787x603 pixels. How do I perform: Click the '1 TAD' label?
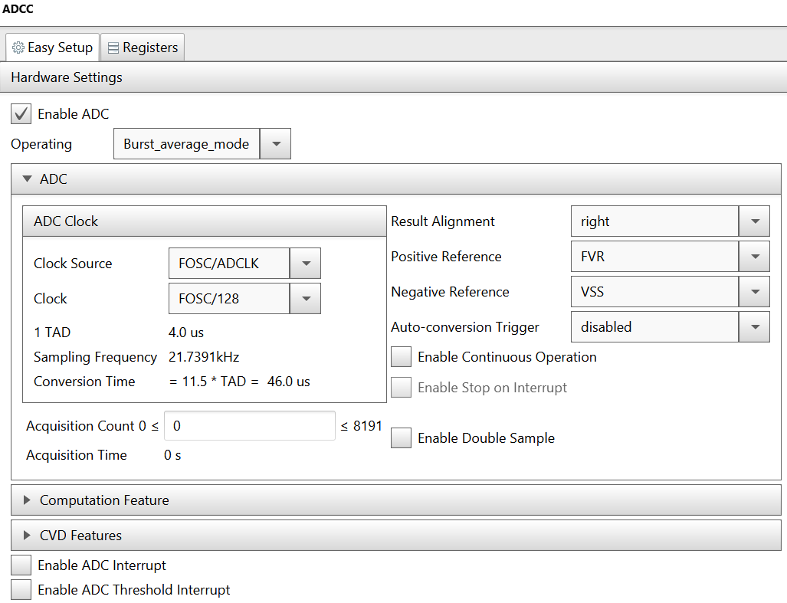click(x=52, y=332)
